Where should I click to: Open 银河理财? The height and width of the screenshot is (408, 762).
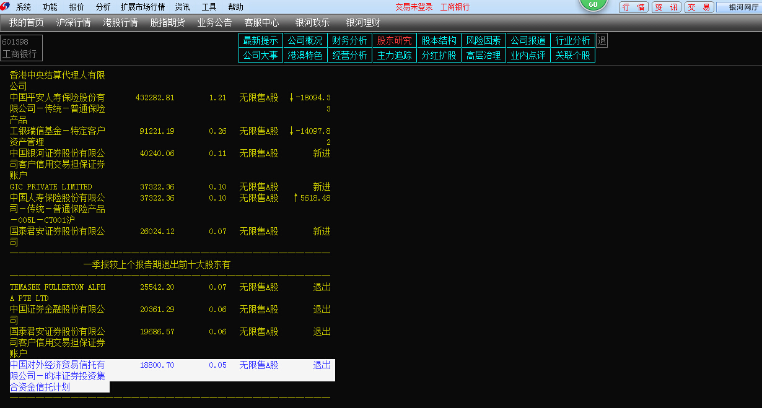pyautogui.click(x=364, y=22)
